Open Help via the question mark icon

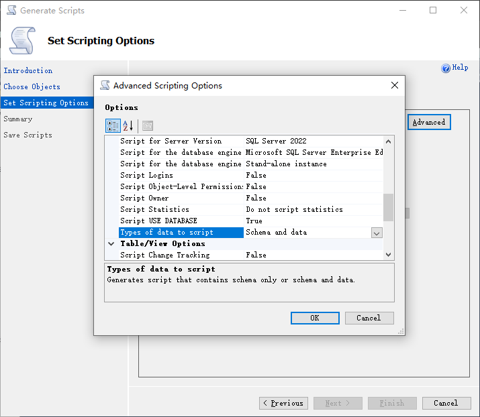click(x=446, y=68)
